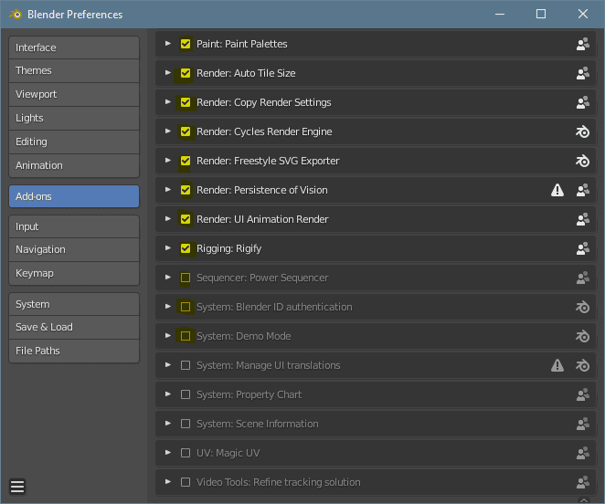The width and height of the screenshot is (605, 504).
Task: Open the Keymap section
Action: click(74, 274)
